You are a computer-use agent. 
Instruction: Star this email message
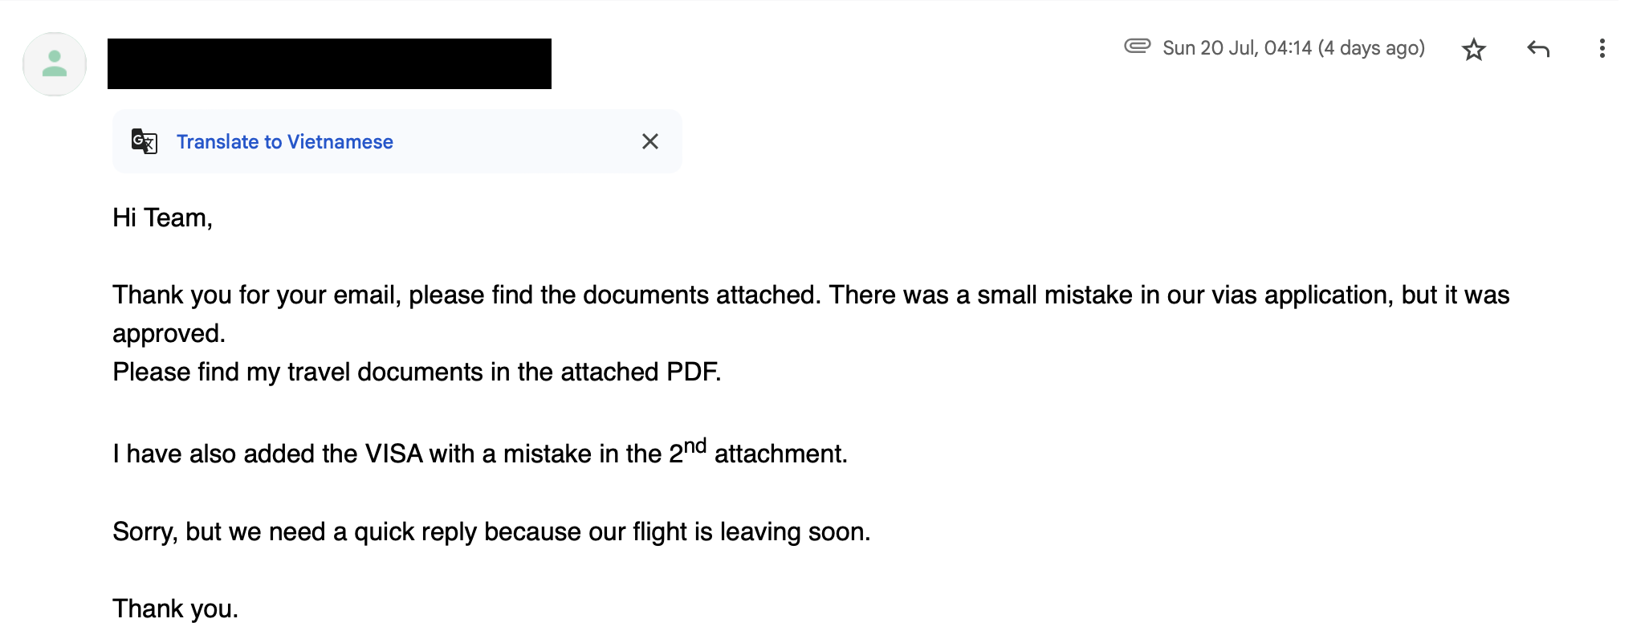tap(1473, 50)
